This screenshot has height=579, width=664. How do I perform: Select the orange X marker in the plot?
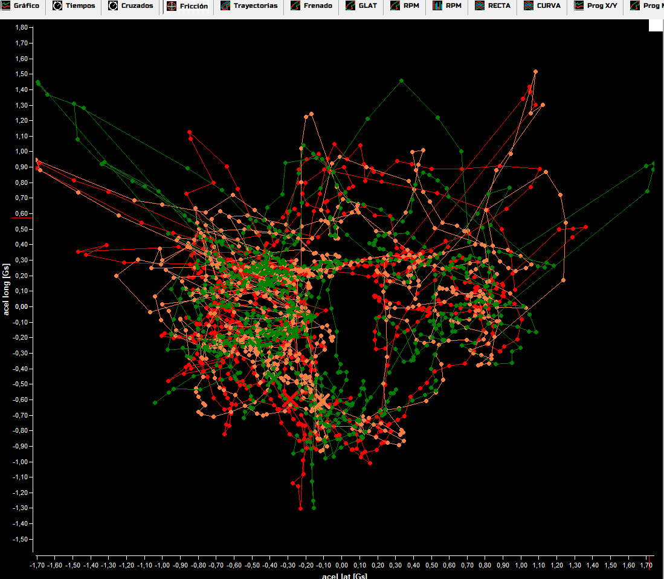click(322, 401)
